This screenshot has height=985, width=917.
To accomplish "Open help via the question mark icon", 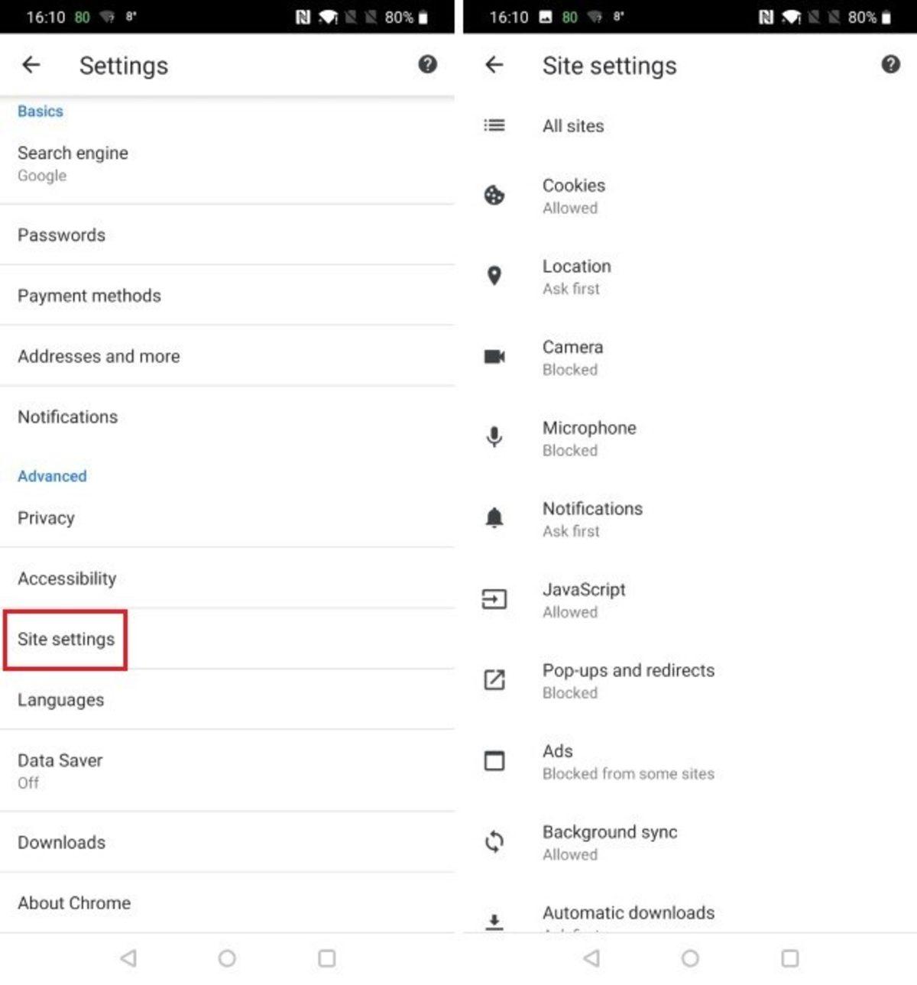I will click(889, 65).
